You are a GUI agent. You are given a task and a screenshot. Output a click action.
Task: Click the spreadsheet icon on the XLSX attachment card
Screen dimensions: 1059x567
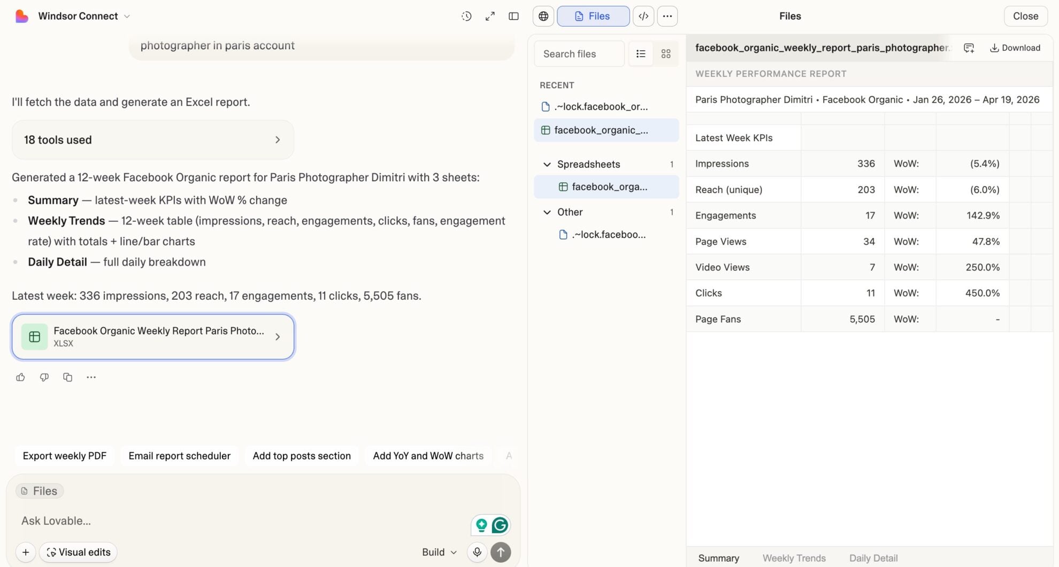click(x=34, y=337)
